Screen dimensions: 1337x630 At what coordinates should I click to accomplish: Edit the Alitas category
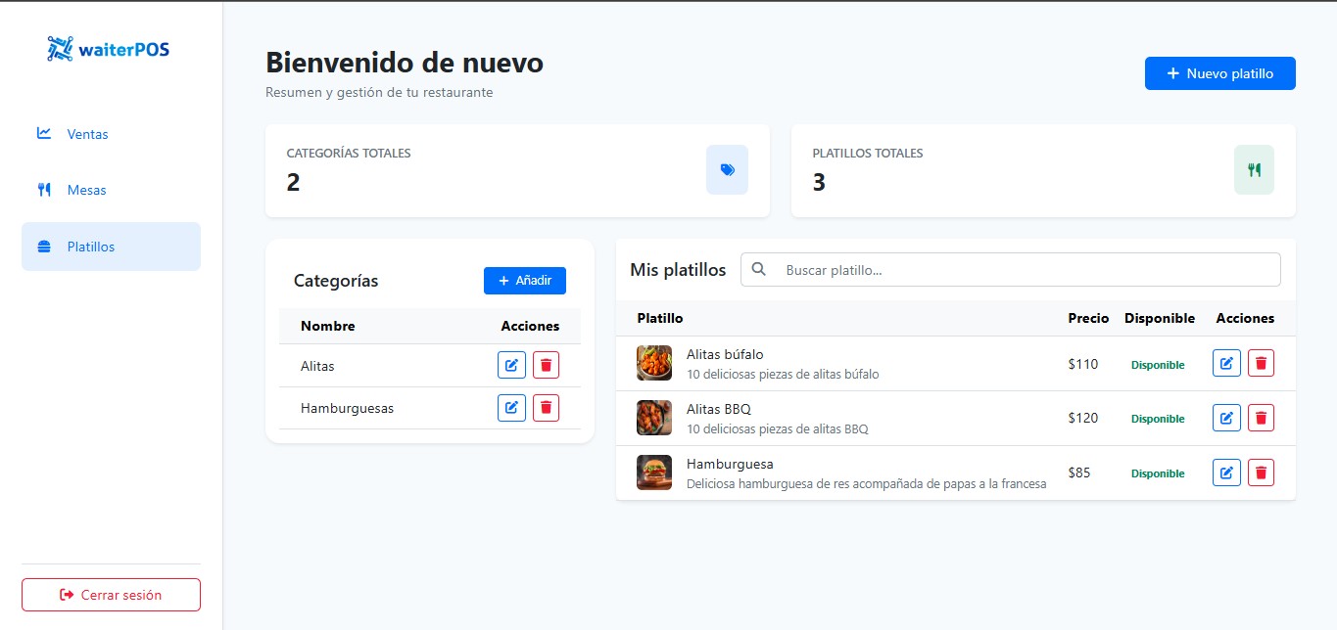coord(511,366)
